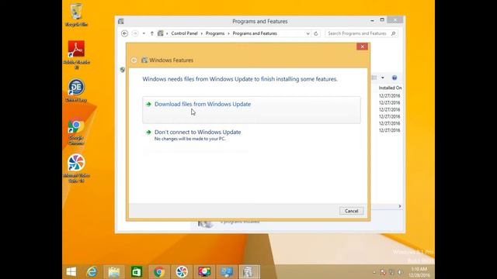Show hidden system tray icons

coord(374,272)
